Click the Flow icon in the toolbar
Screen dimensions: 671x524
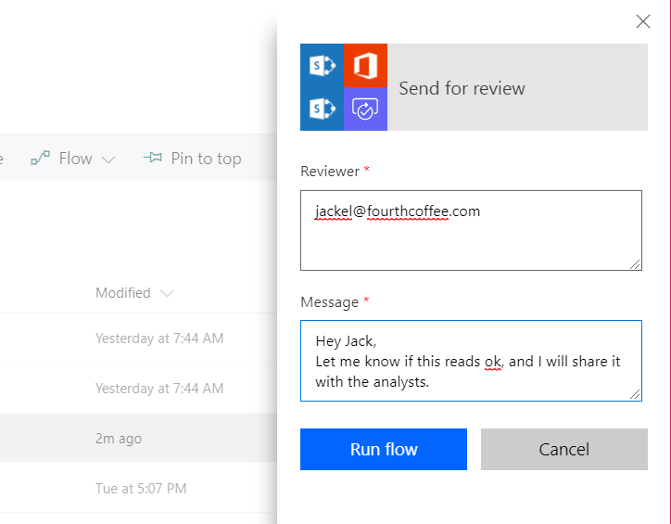click(x=40, y=159)
